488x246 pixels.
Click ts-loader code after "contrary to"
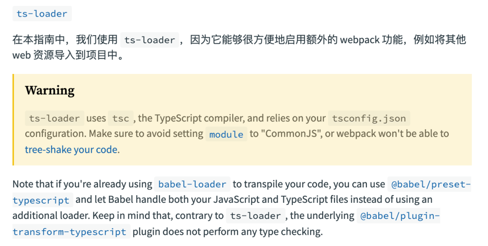(x=256, y=216)
